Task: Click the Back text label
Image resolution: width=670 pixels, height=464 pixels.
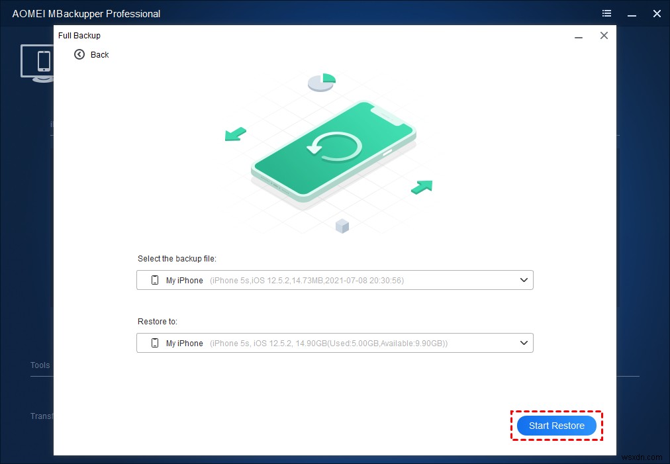Action: 99,55
